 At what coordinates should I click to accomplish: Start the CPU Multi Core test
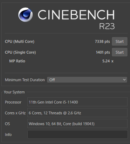point(119,41)
